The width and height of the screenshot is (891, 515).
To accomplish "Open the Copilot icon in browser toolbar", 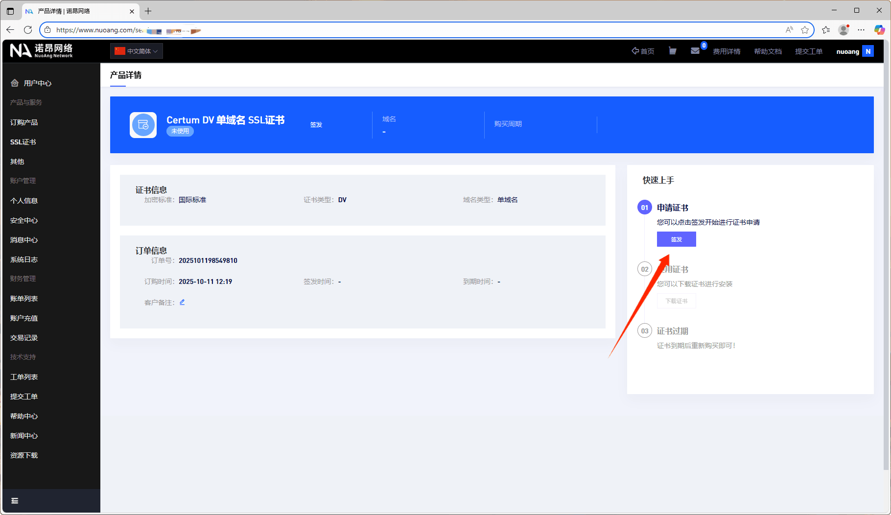I will pos(879,30).
